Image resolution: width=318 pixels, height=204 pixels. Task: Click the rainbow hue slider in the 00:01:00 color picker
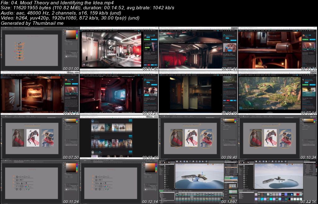[x=77, y=35]
